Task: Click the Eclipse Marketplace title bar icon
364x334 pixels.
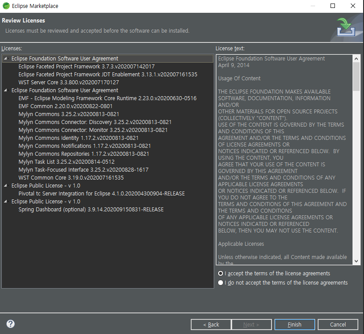Action: tap(6, 6)
